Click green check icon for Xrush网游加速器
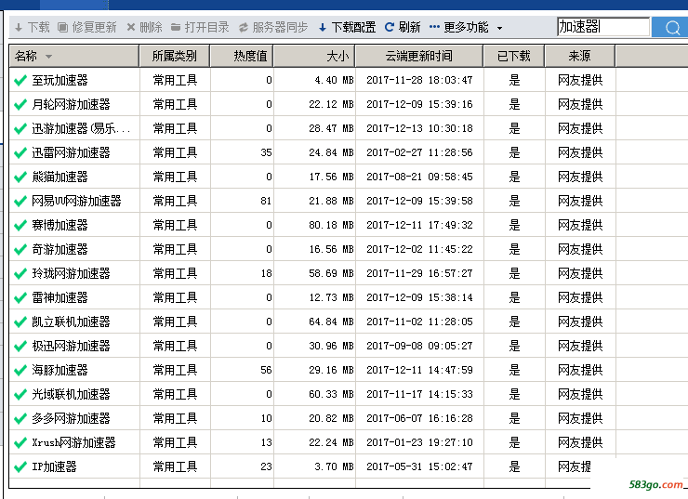Image resolution: width=688 pixels, height=499 pixels. (20, 443)
